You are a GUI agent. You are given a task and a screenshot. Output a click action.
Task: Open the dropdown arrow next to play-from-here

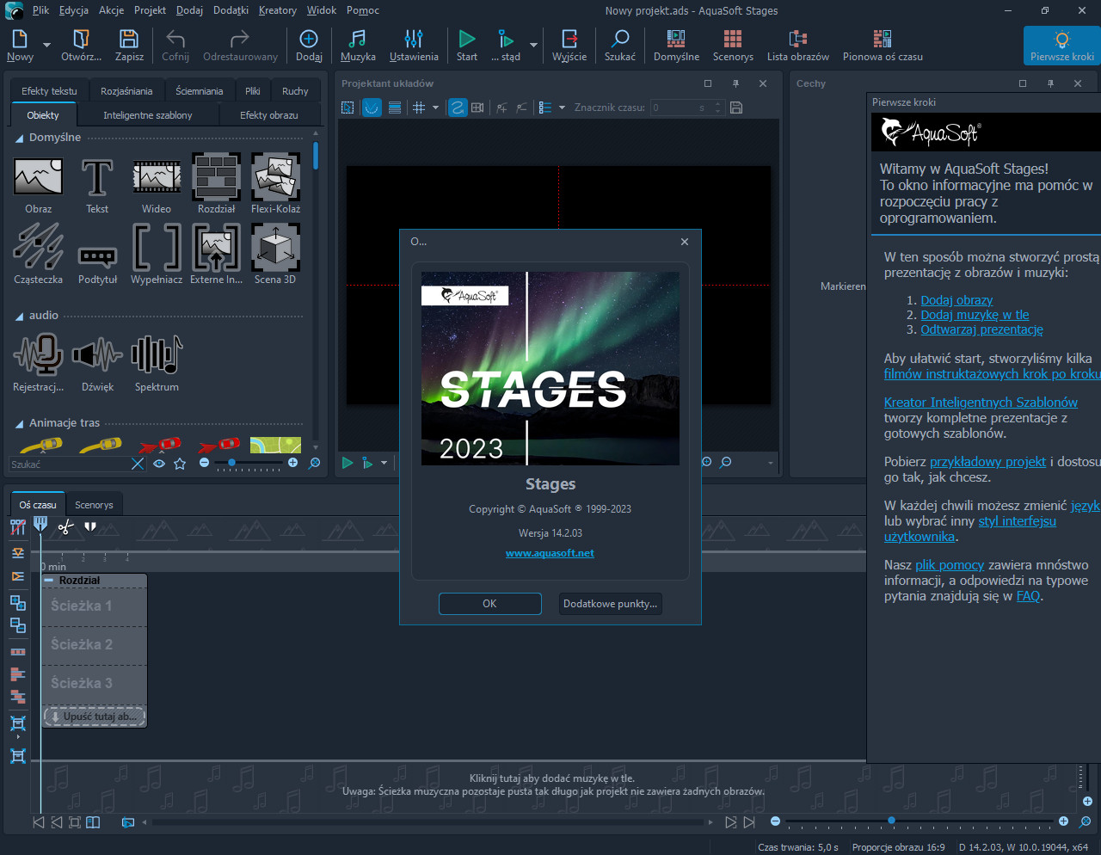coord(533,45)
